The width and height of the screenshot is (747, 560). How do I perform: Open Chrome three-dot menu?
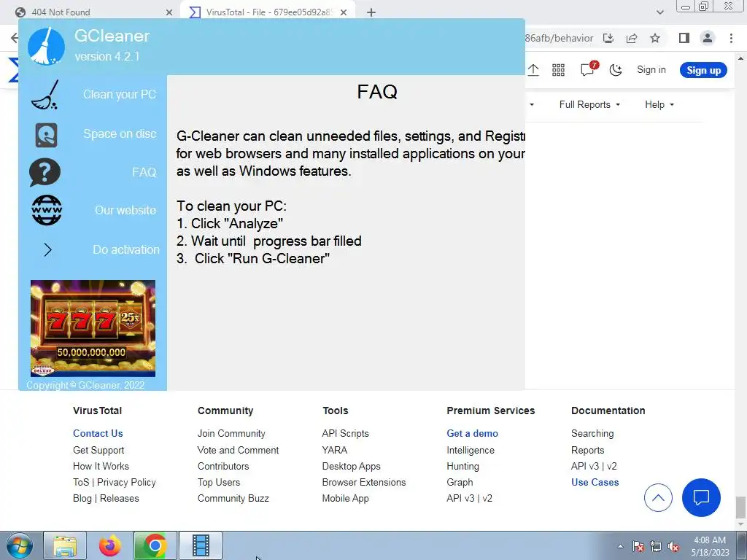pos(731,38)
